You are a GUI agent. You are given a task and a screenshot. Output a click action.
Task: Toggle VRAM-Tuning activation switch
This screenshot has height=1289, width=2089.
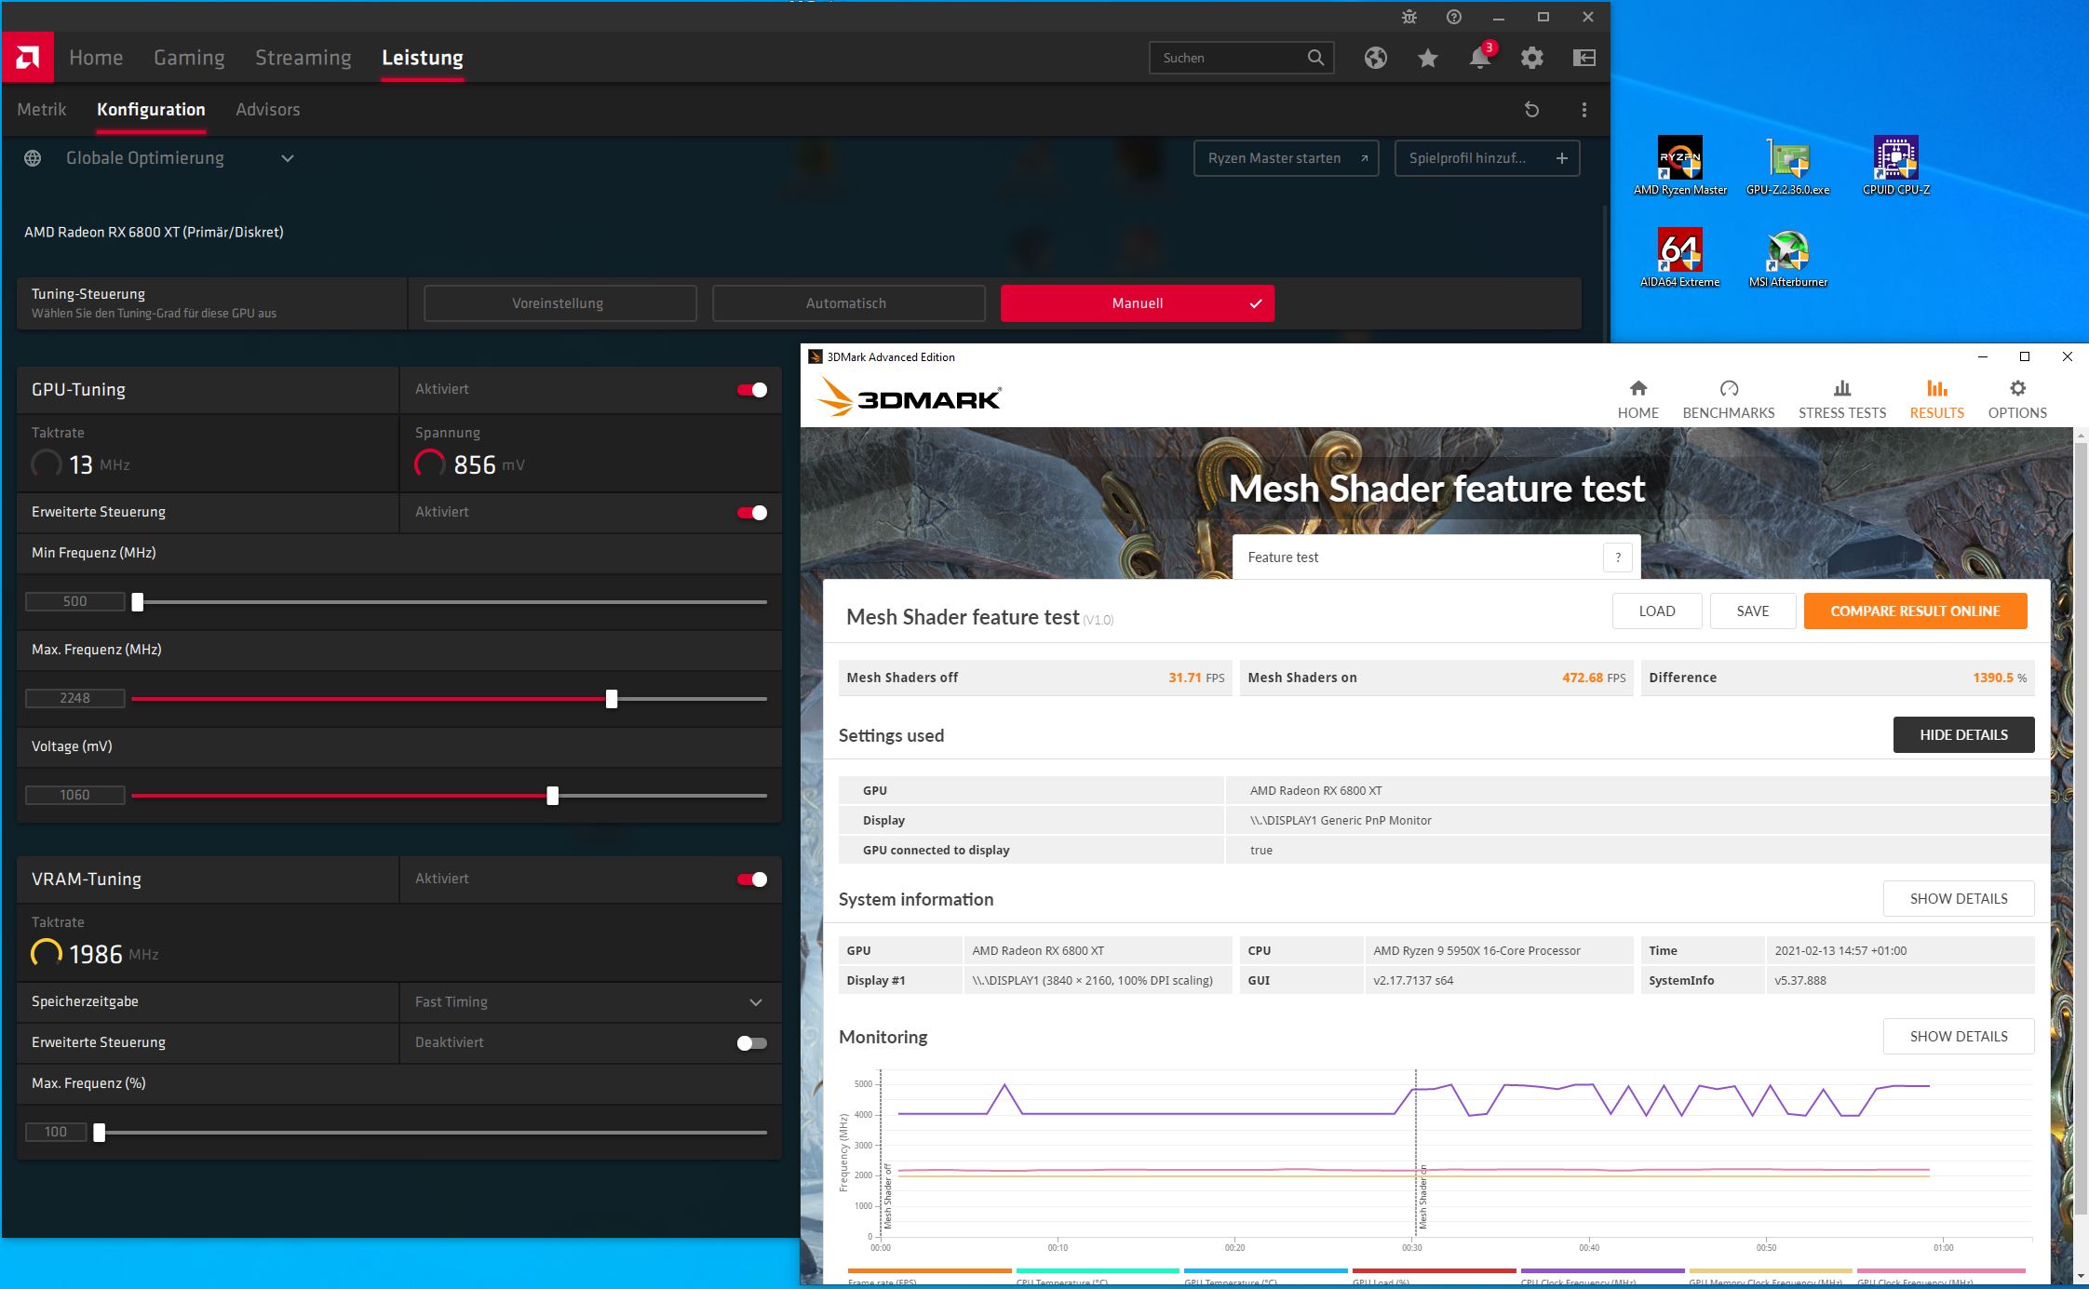pyautogui.click(x=752, y=879)
